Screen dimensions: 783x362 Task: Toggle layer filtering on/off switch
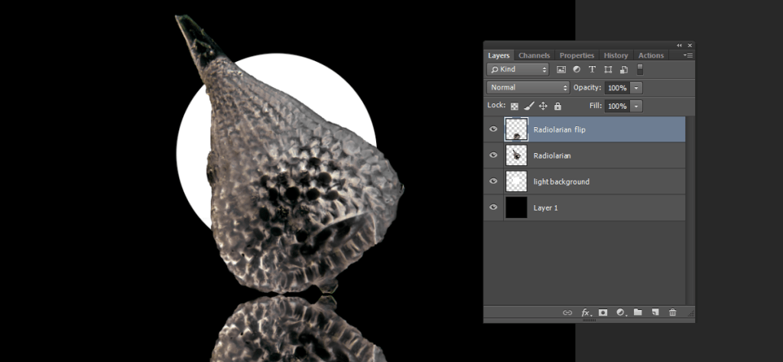pos(640,70)
